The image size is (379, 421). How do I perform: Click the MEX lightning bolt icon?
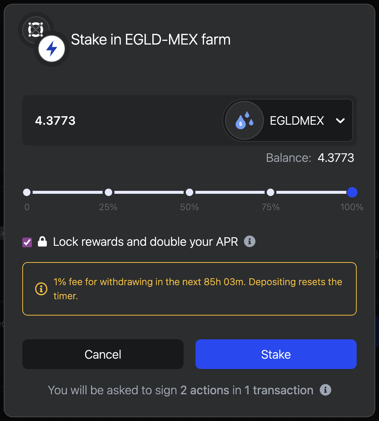pos(52,49)
